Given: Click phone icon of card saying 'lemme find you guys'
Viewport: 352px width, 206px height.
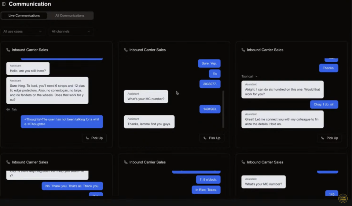Looking at the screenshot, I should click(126, 50).
